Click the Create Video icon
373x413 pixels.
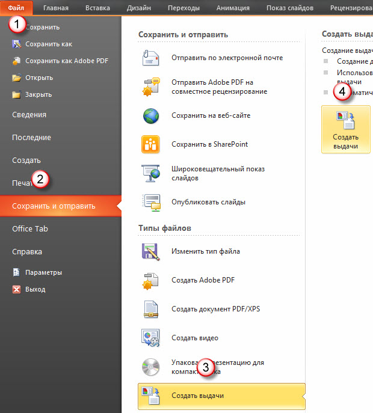150,338
